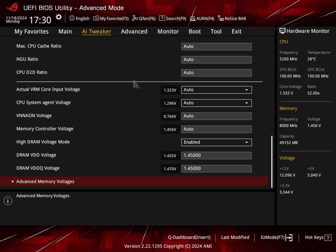
Task: Click the DRAM VDDQ Voltage field
Action: coord(217,169)
